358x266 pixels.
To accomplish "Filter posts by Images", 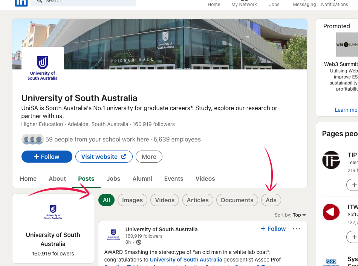I will tap(132, 200).
